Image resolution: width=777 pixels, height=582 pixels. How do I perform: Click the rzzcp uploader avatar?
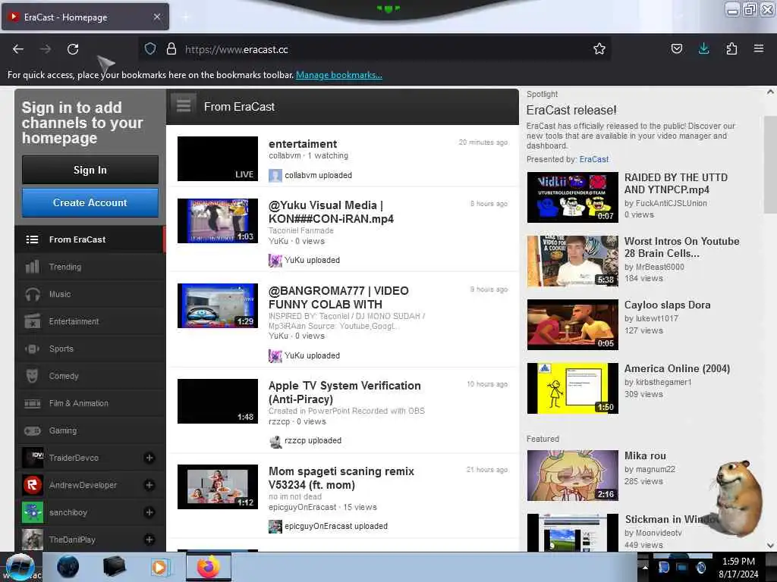tap(275, 440)
